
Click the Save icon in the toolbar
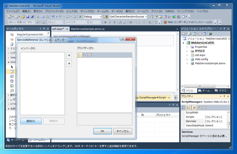[x=28, y=17]
